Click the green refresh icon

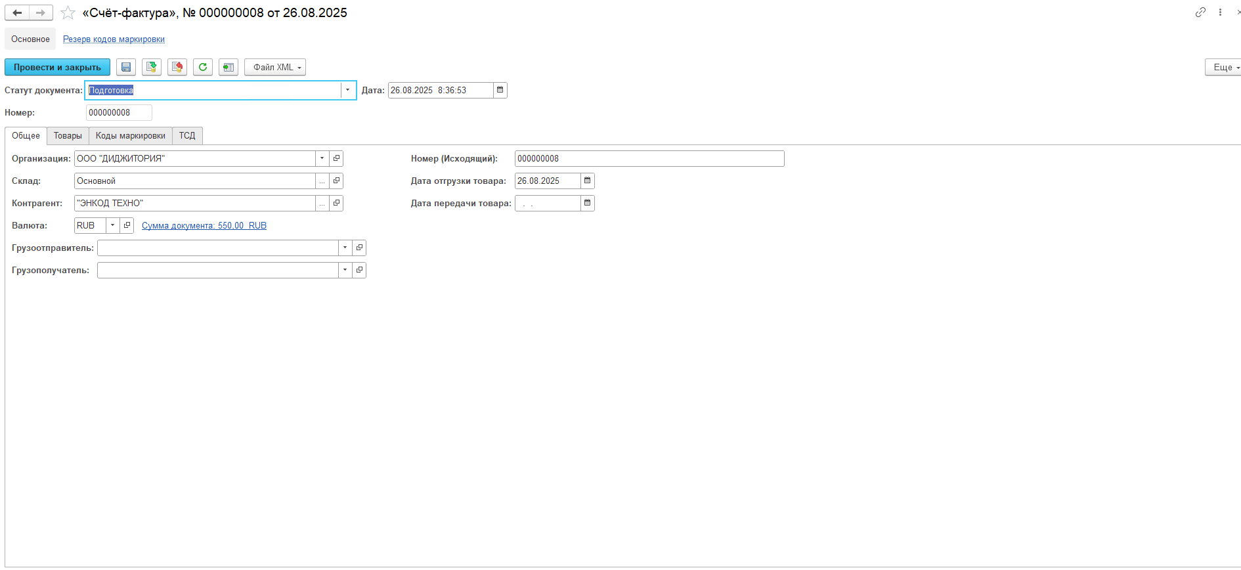tap(203, 67)
